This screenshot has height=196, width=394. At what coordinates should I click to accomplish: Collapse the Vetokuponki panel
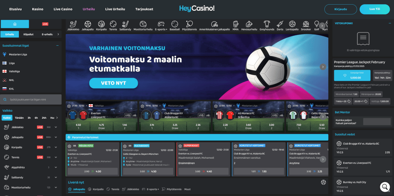(x=390, y=23)
